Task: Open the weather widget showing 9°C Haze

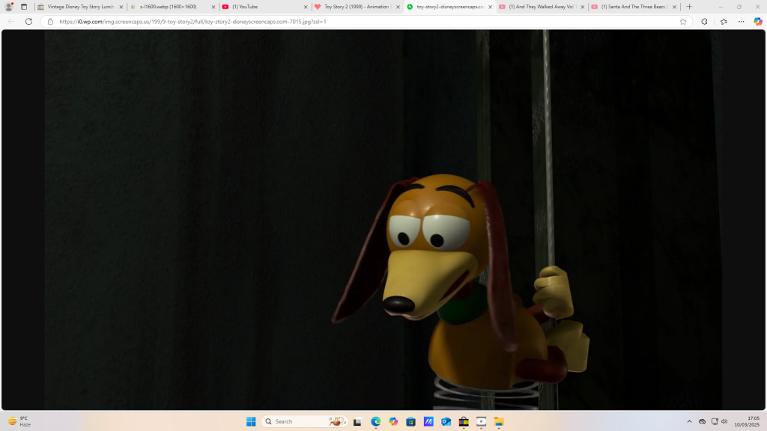Action: (19, 421)
